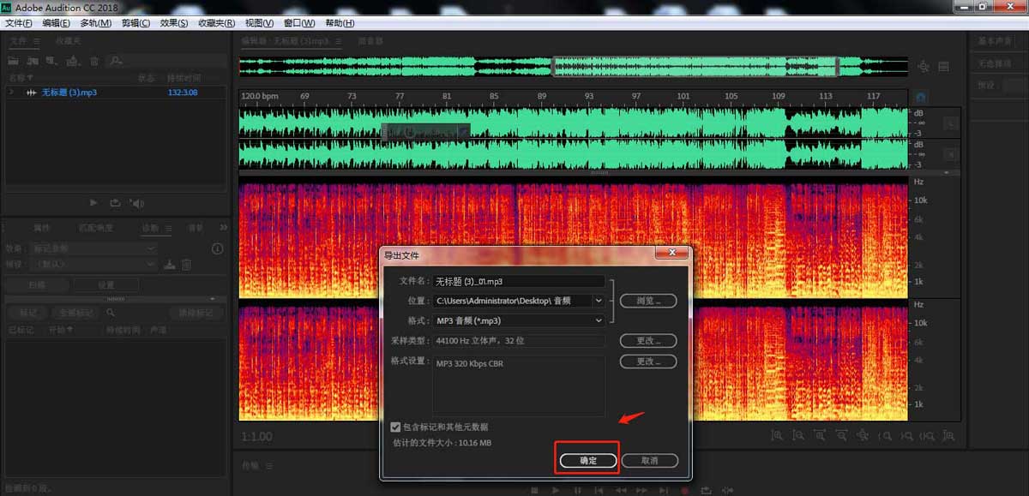The image size is (1029, 496).
Task: Select the zoom-in tool below the spectral display
Action: point(775,437)
